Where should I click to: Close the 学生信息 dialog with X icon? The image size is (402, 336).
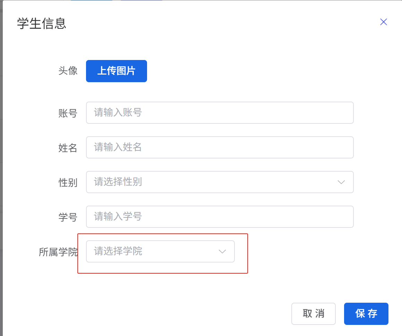pyautogui.click(x=383, y=22)
